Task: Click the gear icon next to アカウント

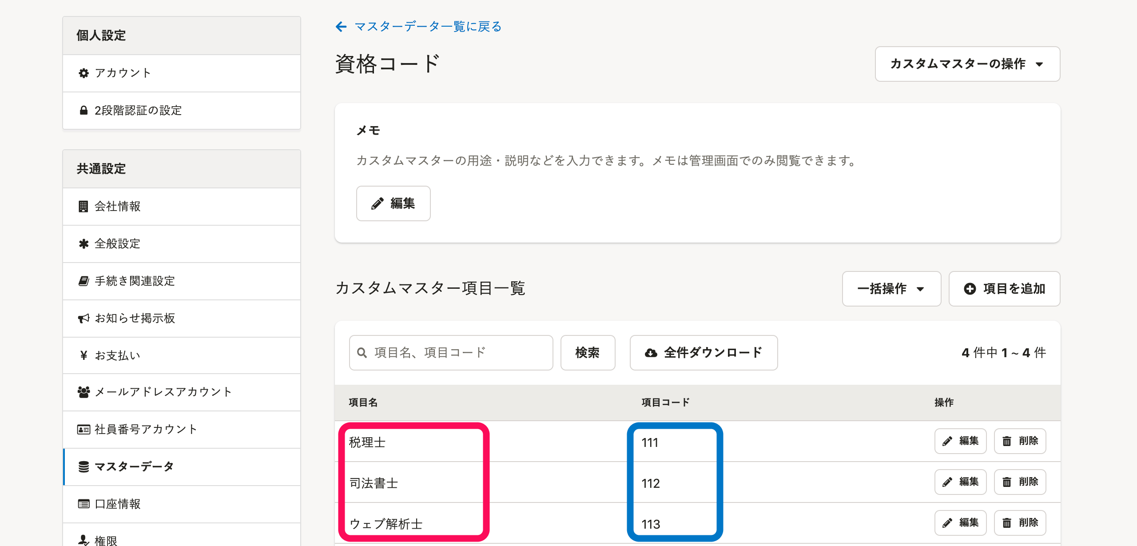Action: pyautogui.click(x=83, y=73)
